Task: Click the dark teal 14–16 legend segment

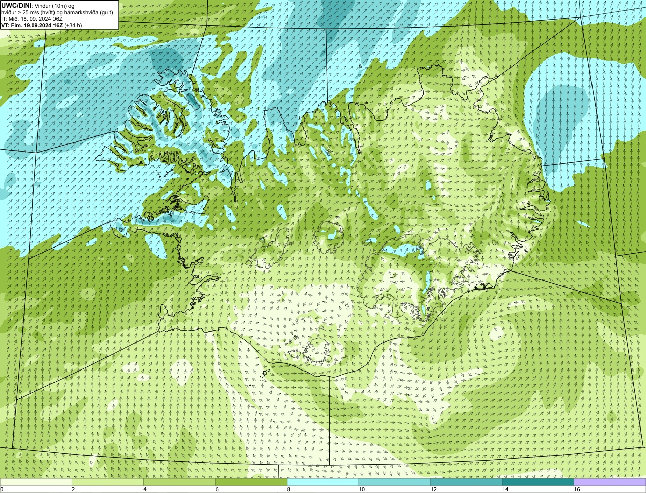Action: (539, 482)
